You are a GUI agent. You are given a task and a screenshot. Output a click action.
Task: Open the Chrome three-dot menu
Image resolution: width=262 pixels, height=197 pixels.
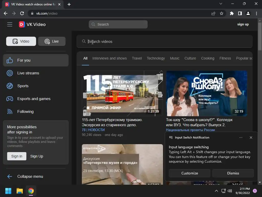256,13
